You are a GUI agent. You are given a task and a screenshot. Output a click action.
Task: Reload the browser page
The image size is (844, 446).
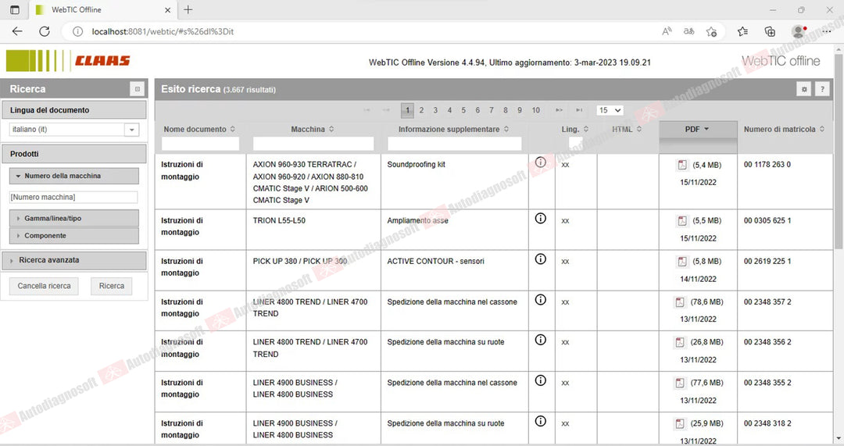45,32
